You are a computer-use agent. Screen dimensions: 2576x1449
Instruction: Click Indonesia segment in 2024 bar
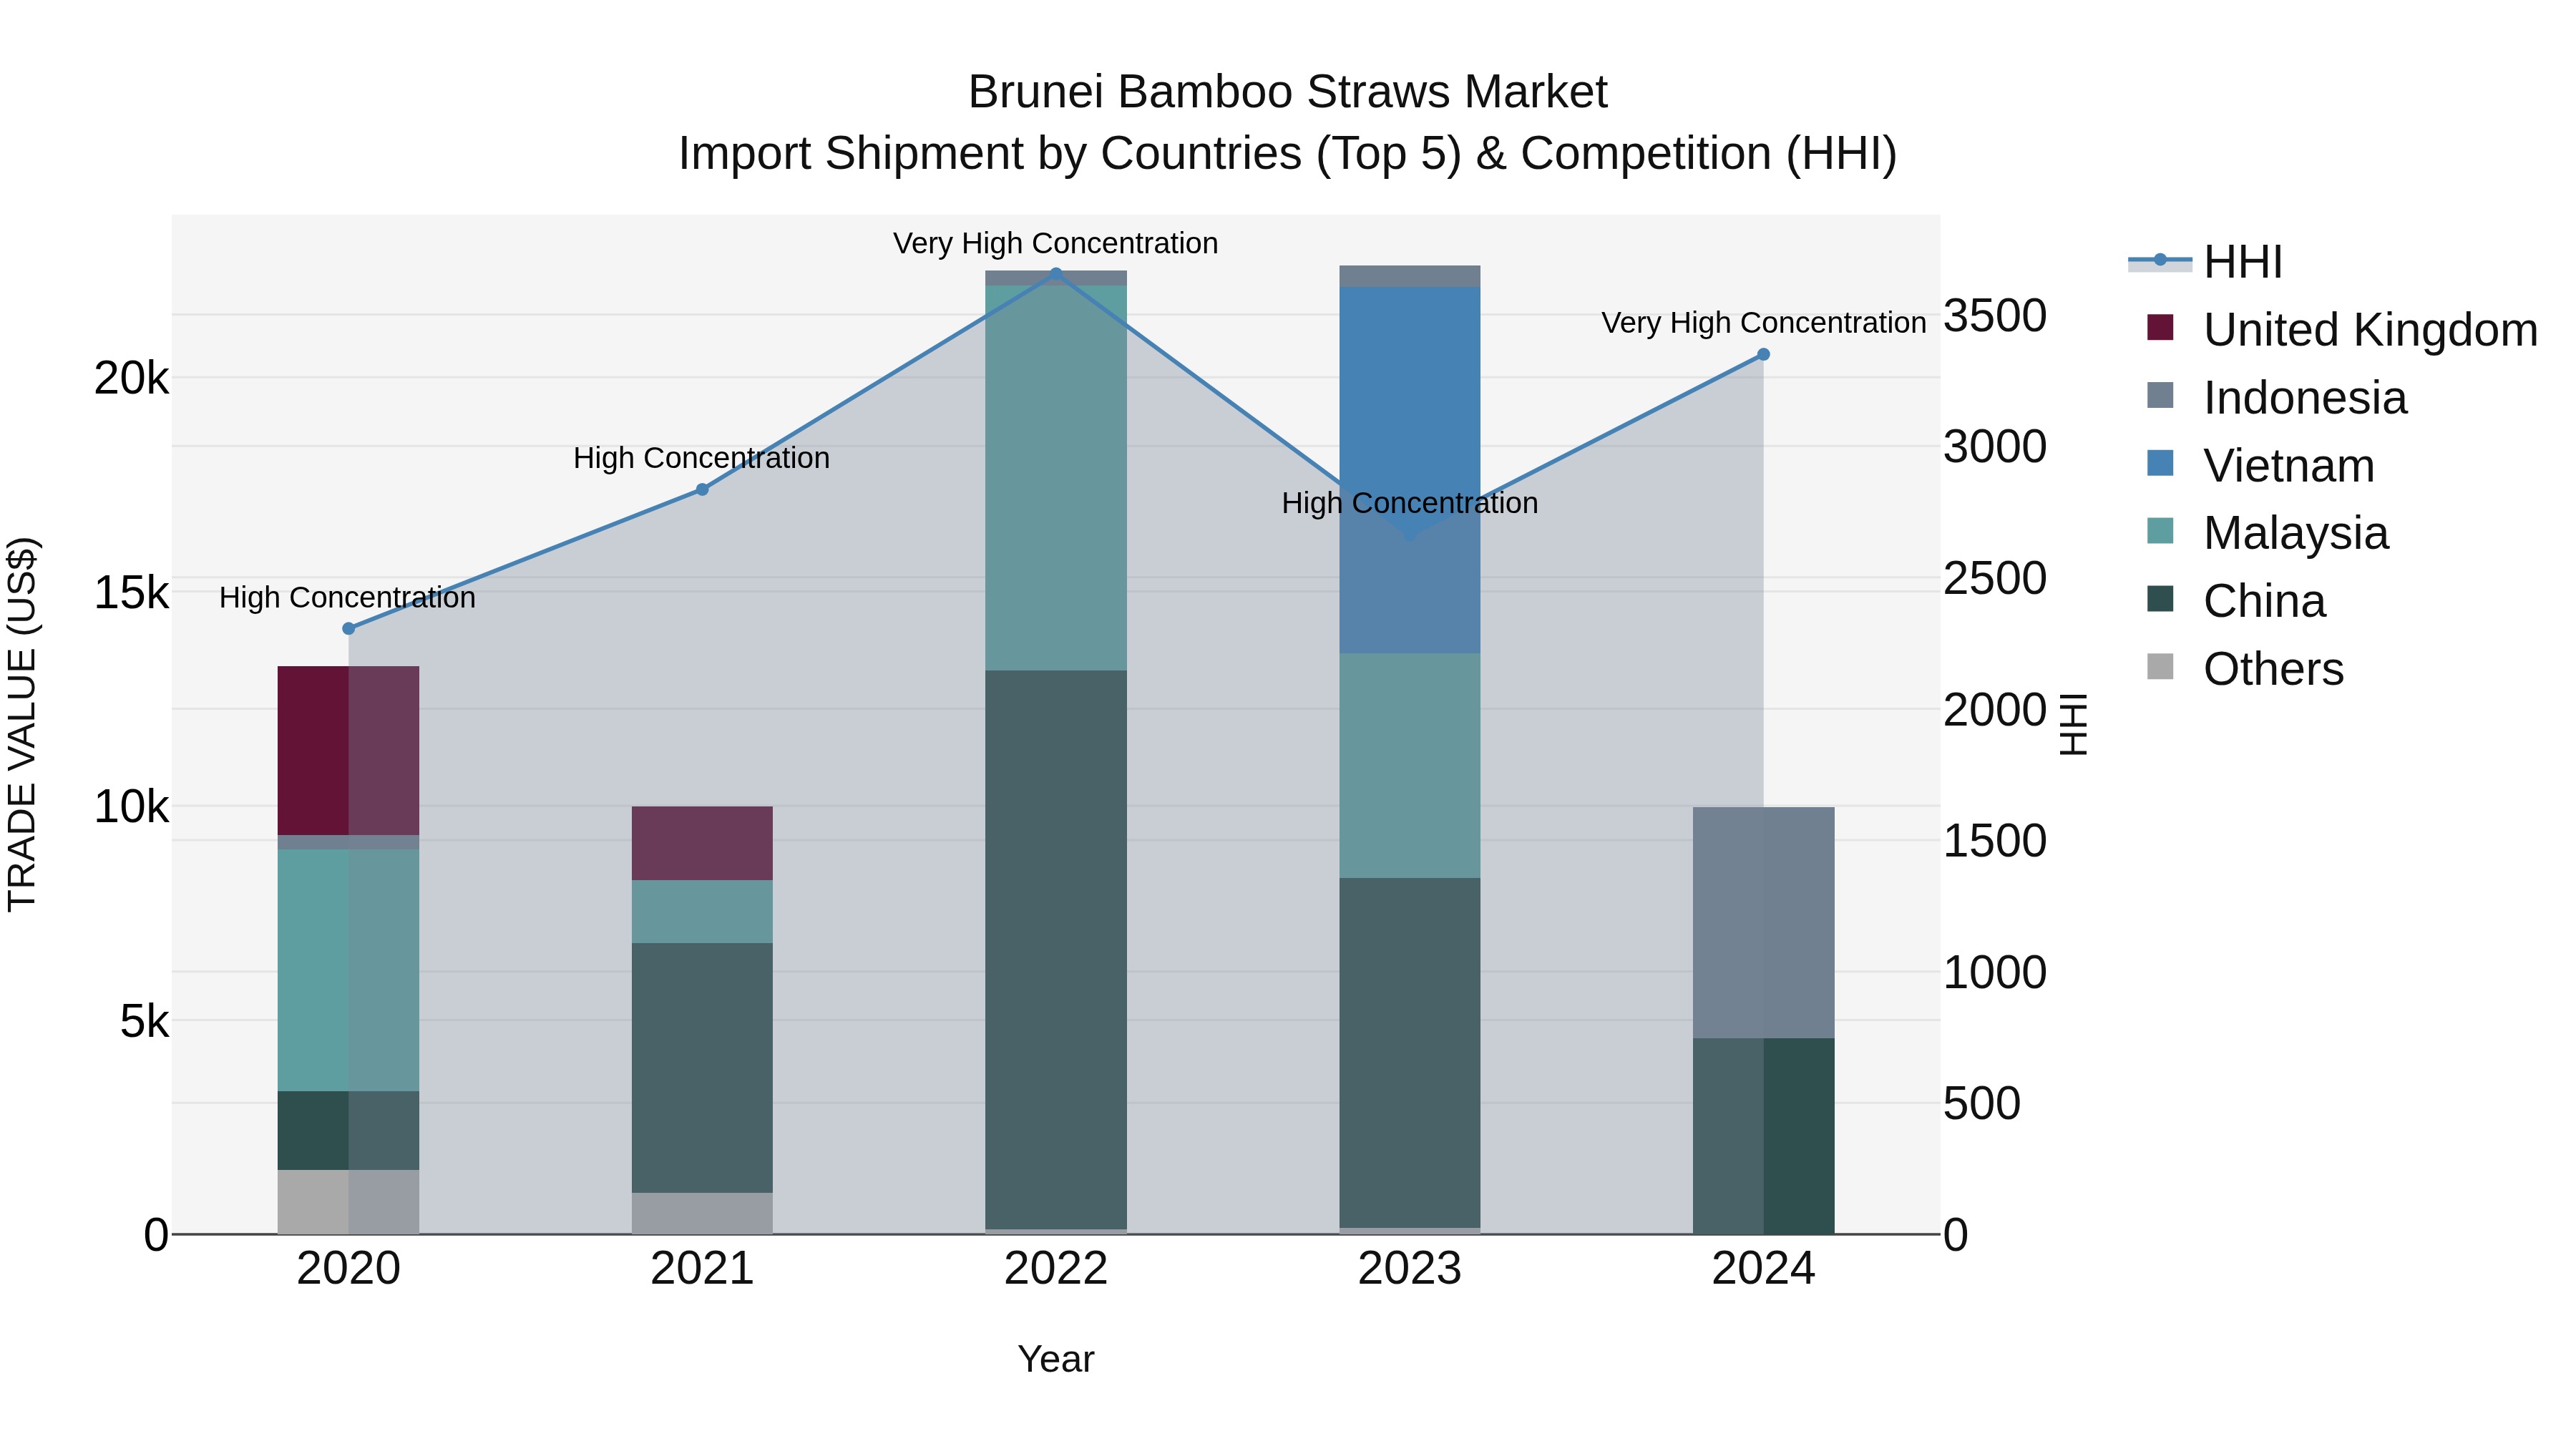point(1764,923)
